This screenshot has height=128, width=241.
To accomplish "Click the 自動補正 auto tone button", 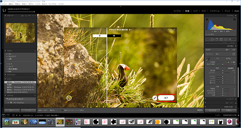I will click(x=231, y=68).
